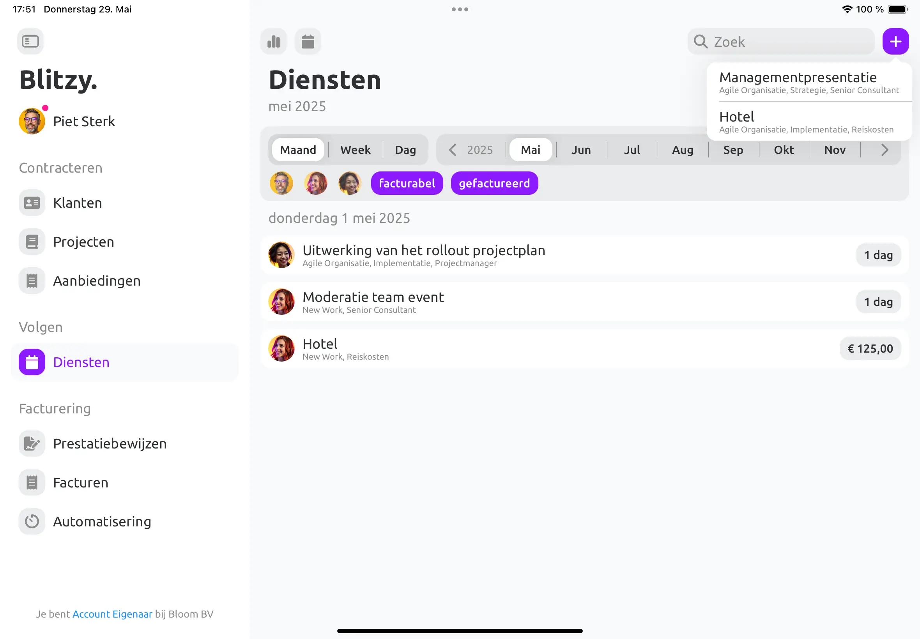The image size is (920, 639).
Task: Toggle the gefactureerd filter chip
Action: 494,184
